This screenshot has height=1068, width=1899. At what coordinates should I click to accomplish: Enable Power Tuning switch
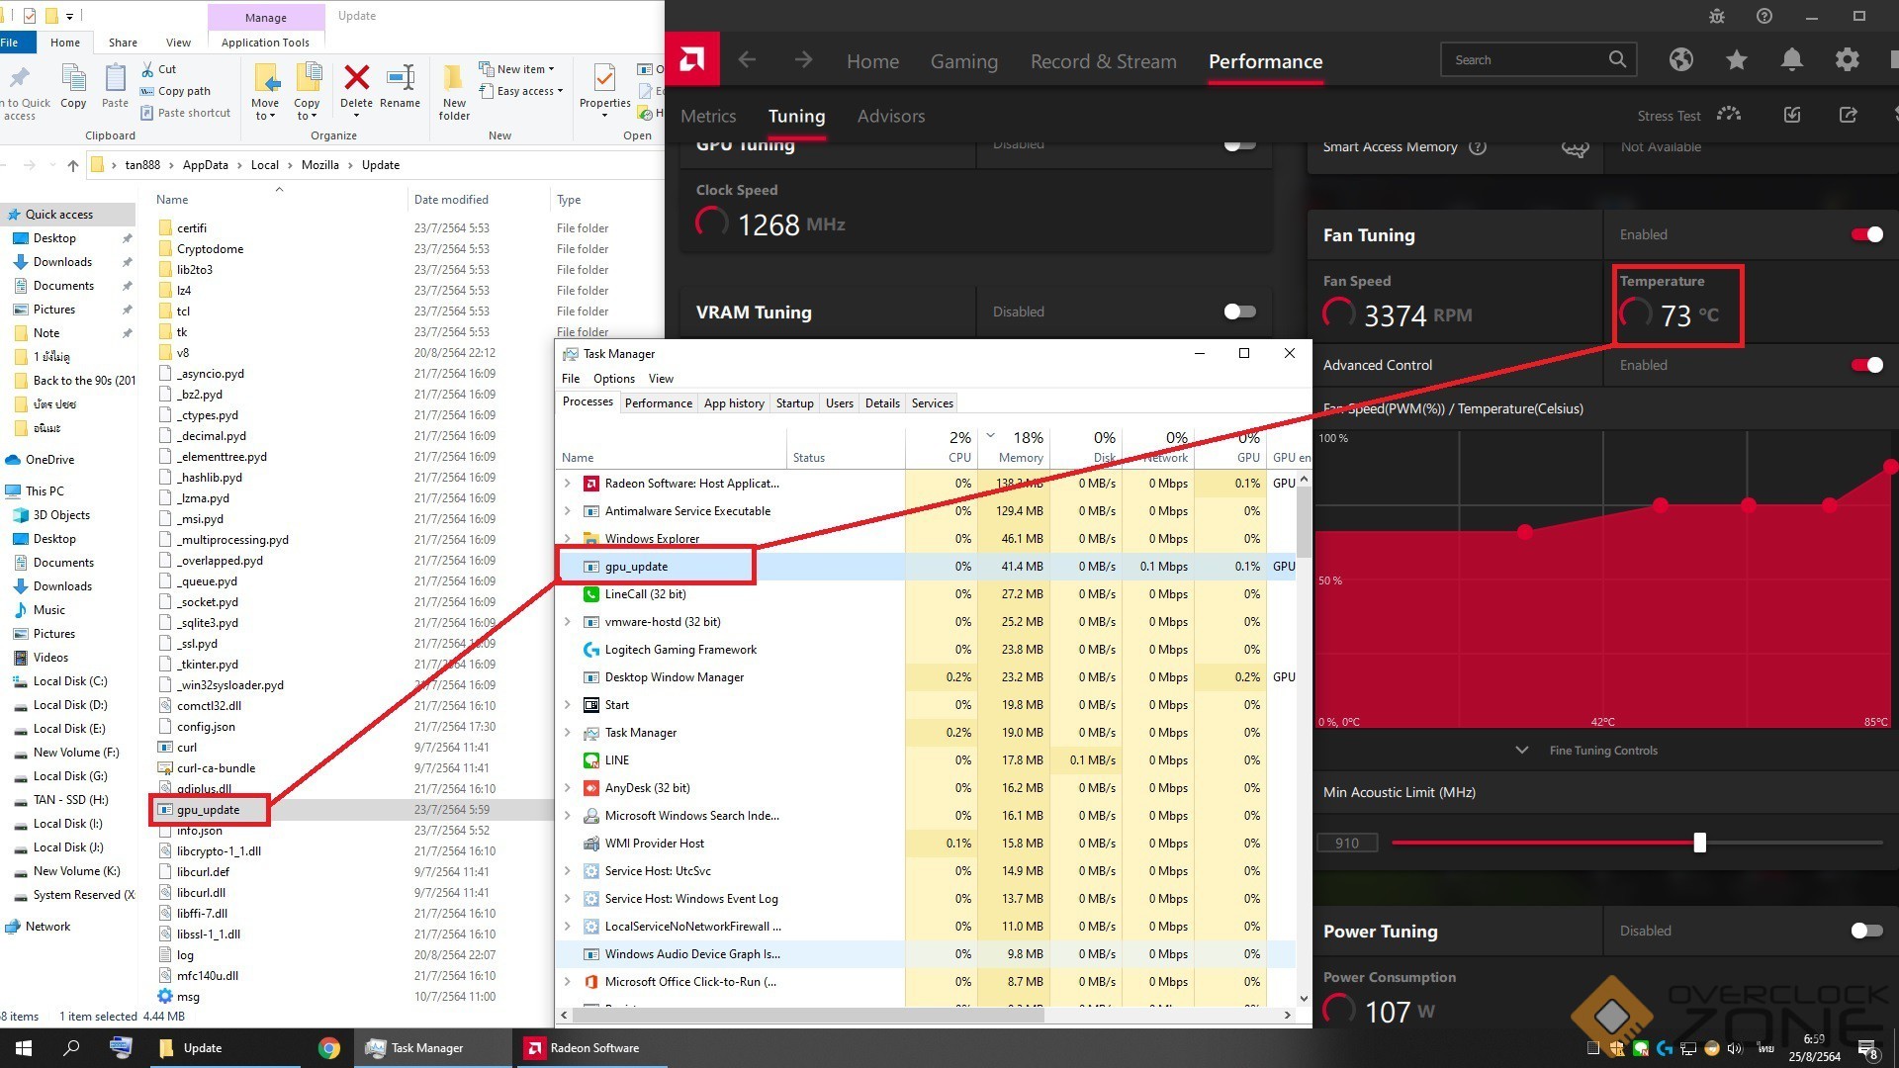[x=1867, y=931]
